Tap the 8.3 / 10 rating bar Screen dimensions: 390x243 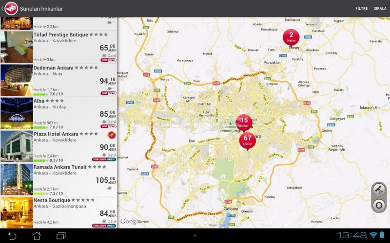[41, 160]
